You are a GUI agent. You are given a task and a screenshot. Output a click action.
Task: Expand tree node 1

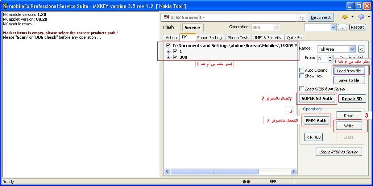coord(169,51)
